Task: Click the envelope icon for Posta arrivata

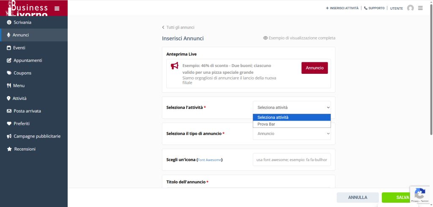Action: pos(9,111)
